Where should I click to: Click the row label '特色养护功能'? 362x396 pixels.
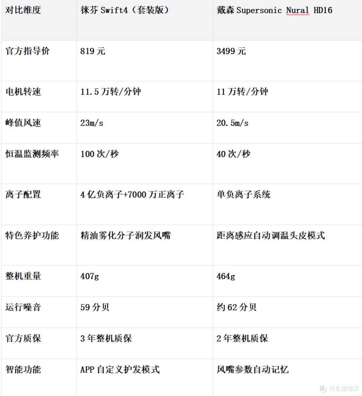pos(32,235)
